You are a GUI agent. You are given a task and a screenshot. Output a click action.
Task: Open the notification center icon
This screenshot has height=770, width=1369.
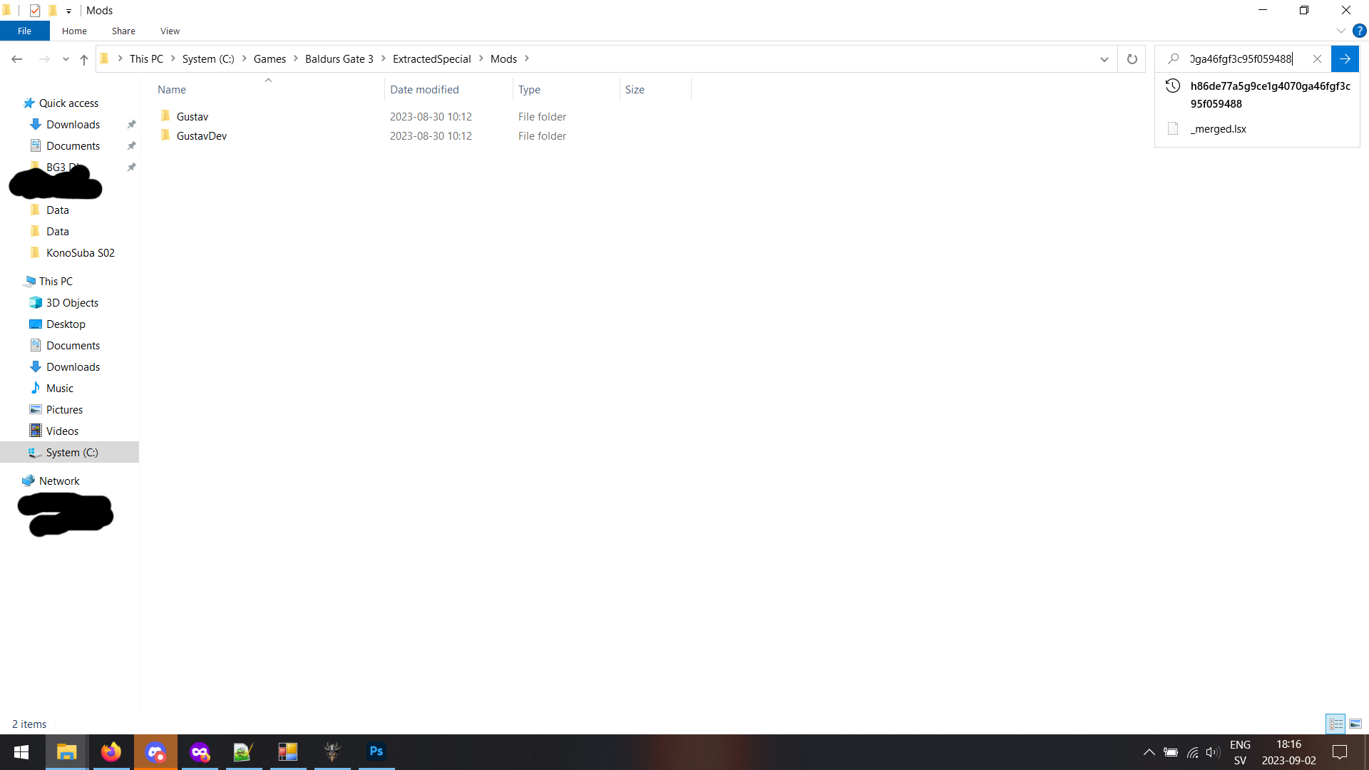point(1340,752)
